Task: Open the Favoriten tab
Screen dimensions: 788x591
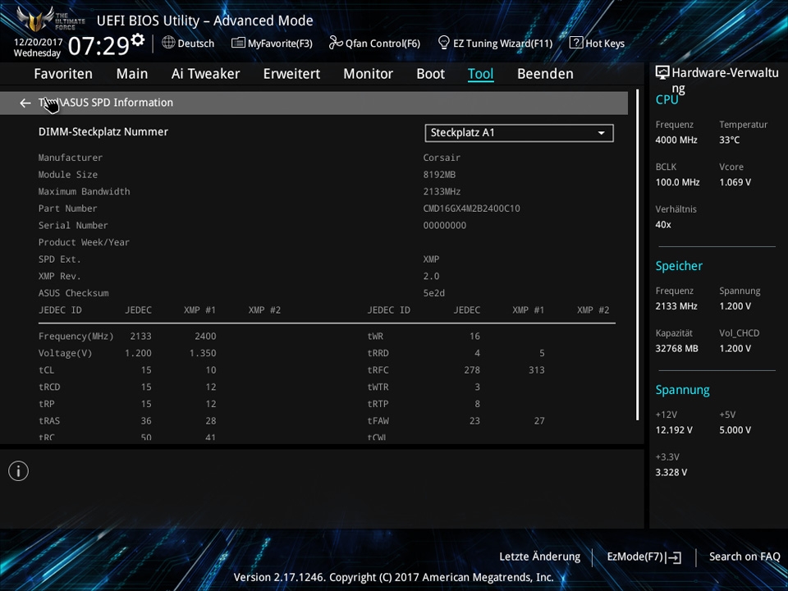Action: (63, 74)
